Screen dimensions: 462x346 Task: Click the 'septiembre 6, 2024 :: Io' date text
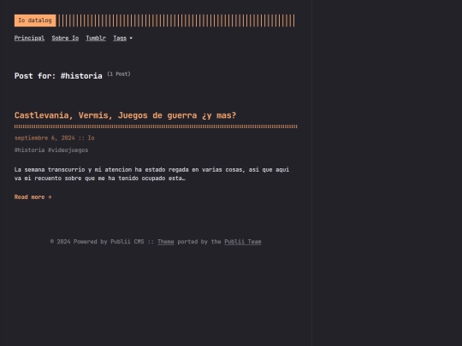(x=55, y=138)
